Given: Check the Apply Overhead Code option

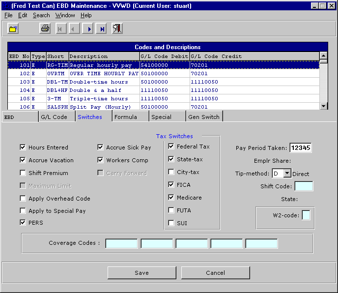Looking at the screenshot, I should coord(23,199).
